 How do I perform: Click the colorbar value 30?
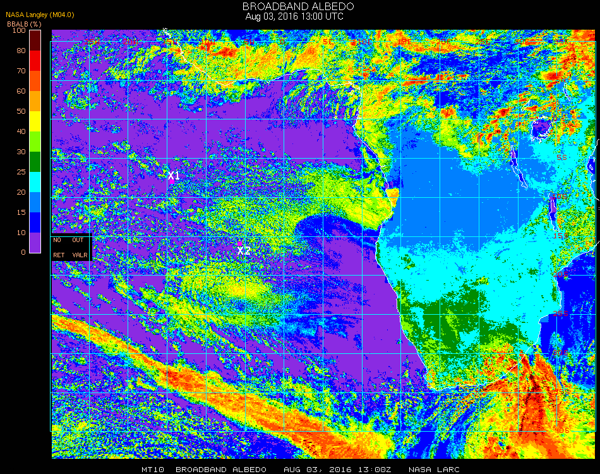[21, 152]
